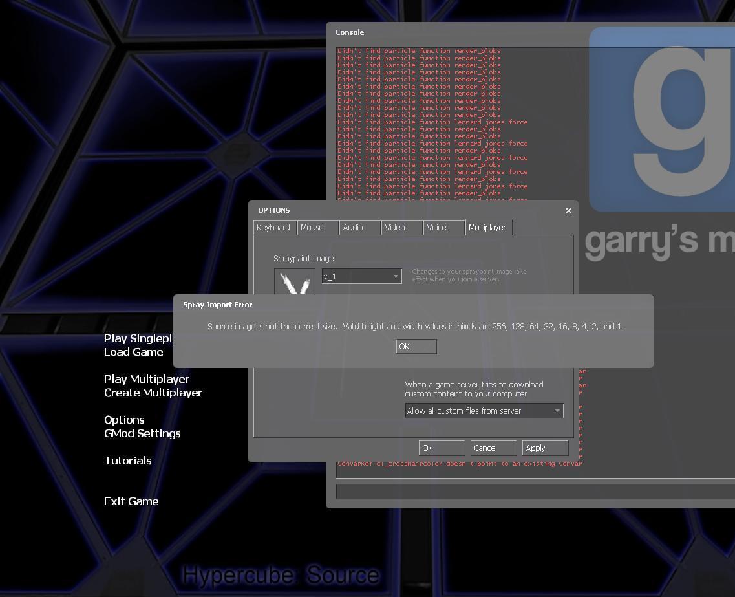The height and width of the screenshot is (597, 735).
Task: Open GMod Settings from main menu
Action: pos(142,434)
